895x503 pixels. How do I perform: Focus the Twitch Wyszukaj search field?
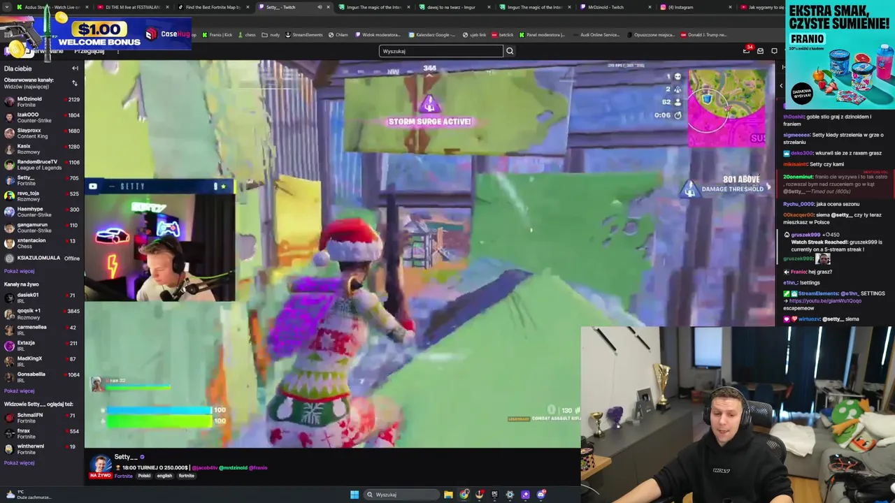click(x=441, y=51)
